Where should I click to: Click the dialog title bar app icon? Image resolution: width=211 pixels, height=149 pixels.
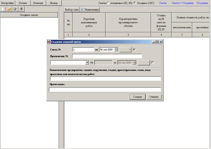(49, 42)
